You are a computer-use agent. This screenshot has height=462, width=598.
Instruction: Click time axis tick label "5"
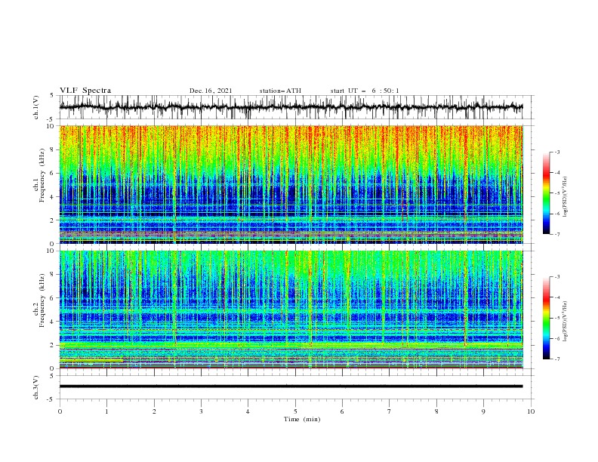(x=295, y=411)
